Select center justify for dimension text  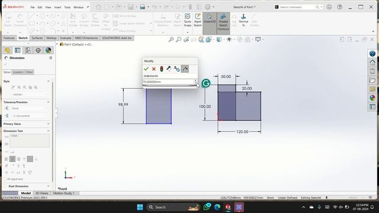pos(12,159)
